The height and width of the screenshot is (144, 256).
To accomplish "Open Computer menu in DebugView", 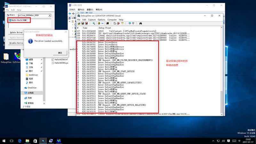I will click(112, 20).
